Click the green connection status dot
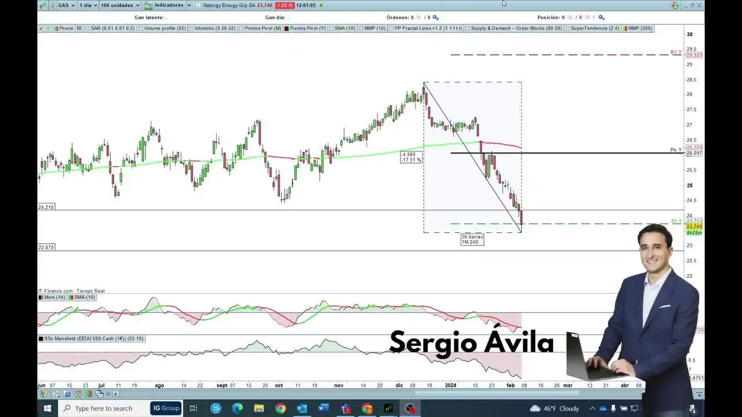Image resolution: width=742 pixels, height=417 pixels. [321, 5]
